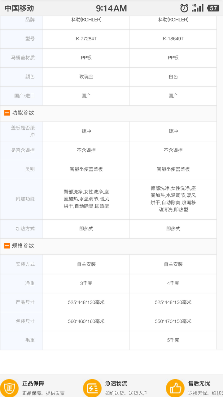The width and height of the screenshot is (223, 397).
Task: Tap the 玫瑰金 color value
Action: click(x=86, y=77)
